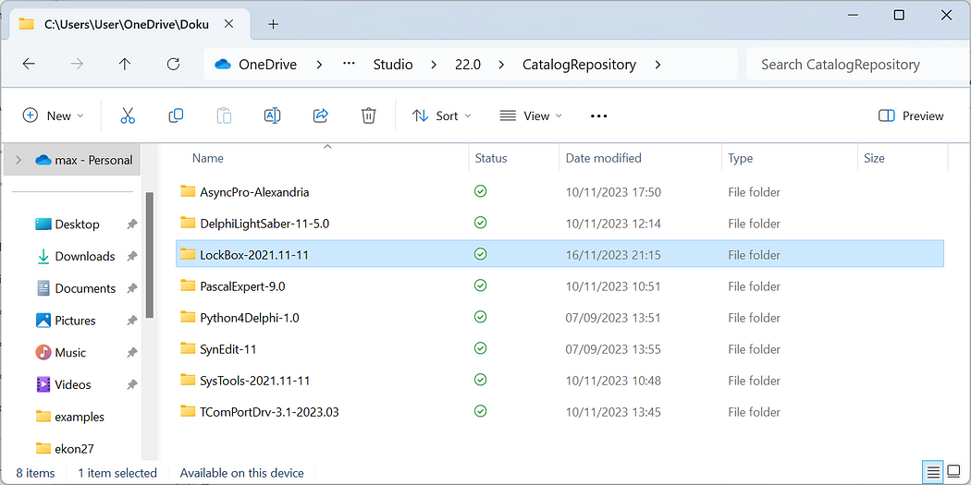Open the Sort dropdown menu
The image size is (971, 485).
441,115
